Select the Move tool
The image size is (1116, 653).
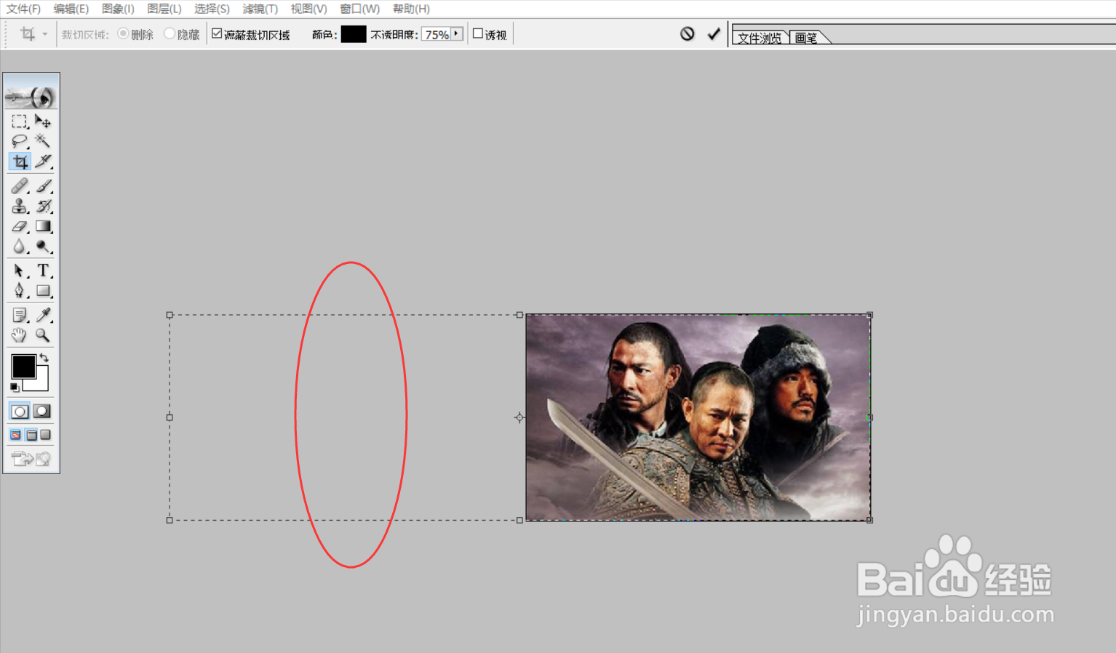pyautogui.click(x=43, y=121)
